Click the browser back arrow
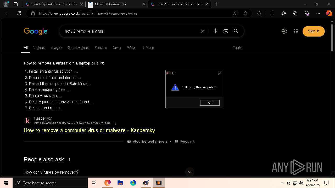This screenshot has width=335, height=188. coord(7,13)
